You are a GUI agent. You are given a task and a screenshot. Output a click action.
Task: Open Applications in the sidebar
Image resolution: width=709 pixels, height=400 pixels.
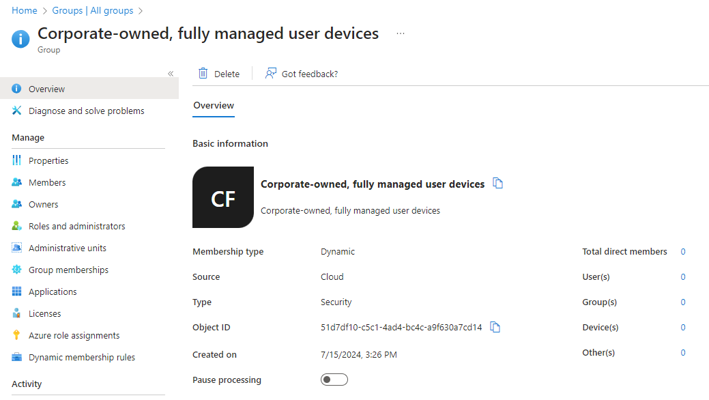(51, 291)
